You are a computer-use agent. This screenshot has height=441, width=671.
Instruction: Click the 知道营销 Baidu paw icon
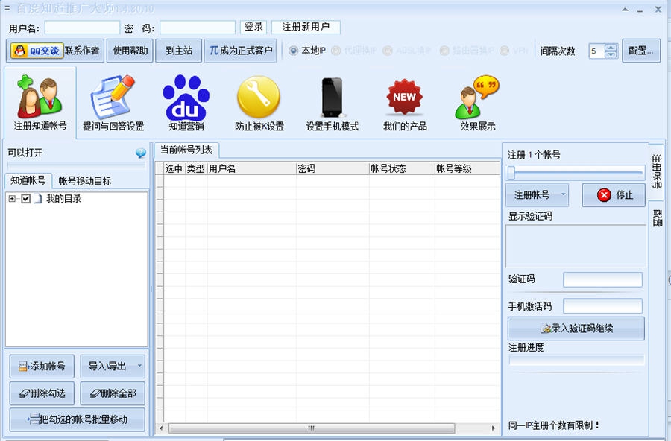tap(184, 97)
